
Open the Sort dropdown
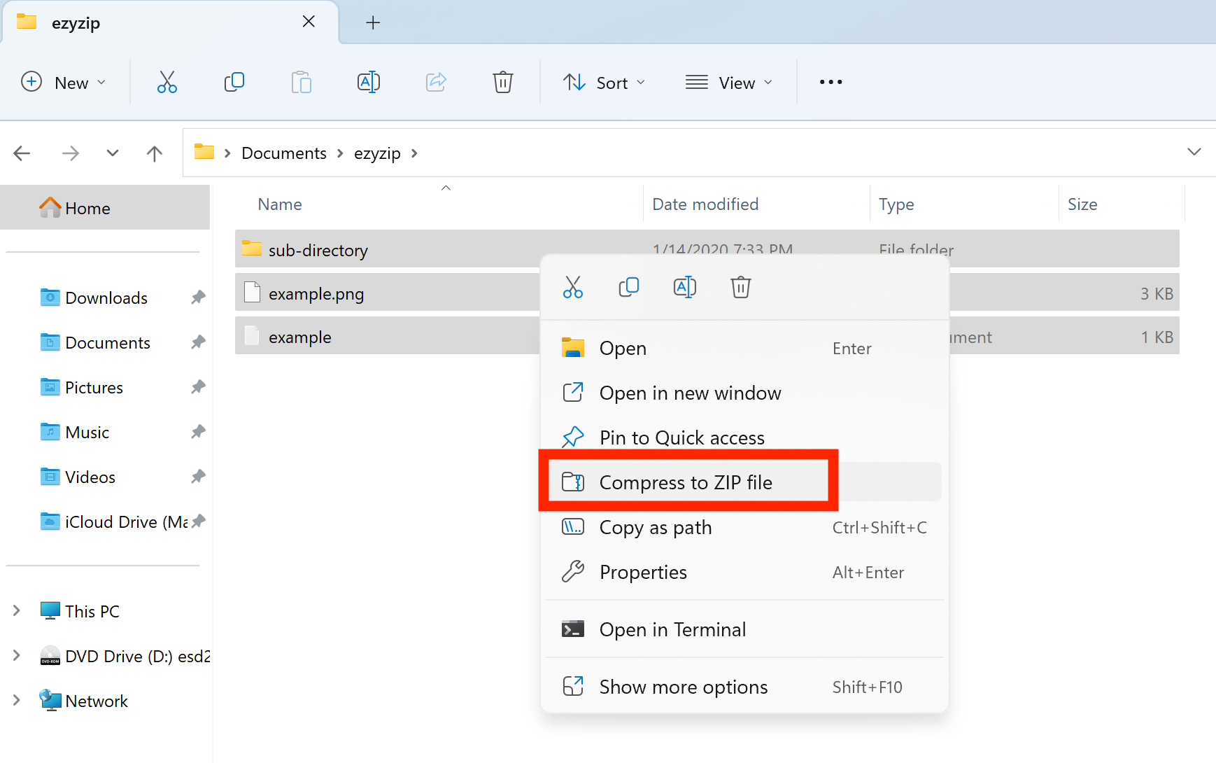pos(604,82)
